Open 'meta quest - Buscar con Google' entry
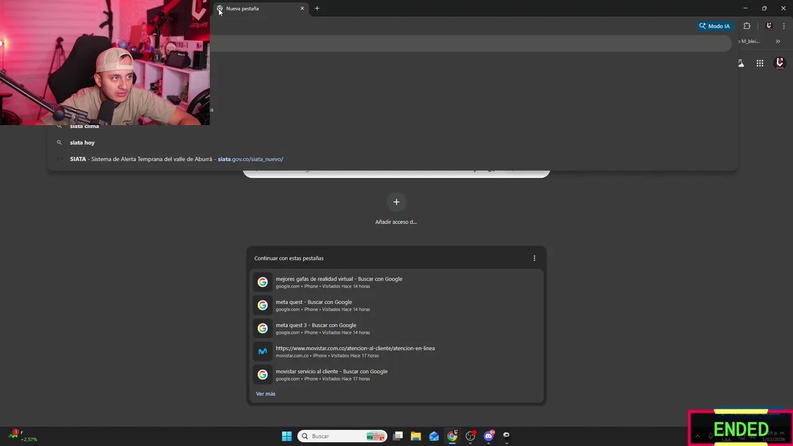Viewport: 793px width, 446px height. point(396,305)
